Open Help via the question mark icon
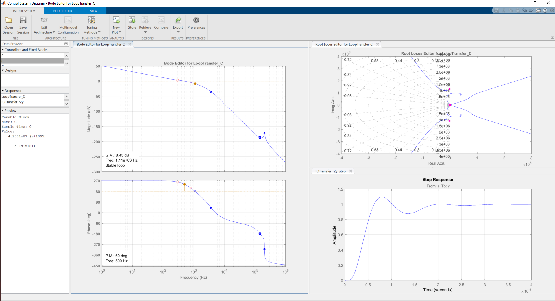 (x=545, y=10)
